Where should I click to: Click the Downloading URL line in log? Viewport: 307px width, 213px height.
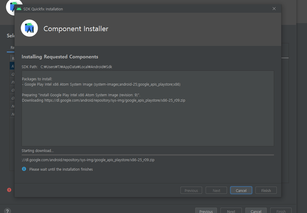(104, 100)
